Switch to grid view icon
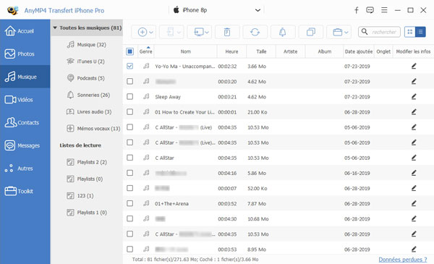434x264 pixels. coord(410,32)
